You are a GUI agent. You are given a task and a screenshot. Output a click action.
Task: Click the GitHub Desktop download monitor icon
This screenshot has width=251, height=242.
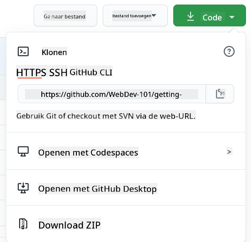coord(23,188)
